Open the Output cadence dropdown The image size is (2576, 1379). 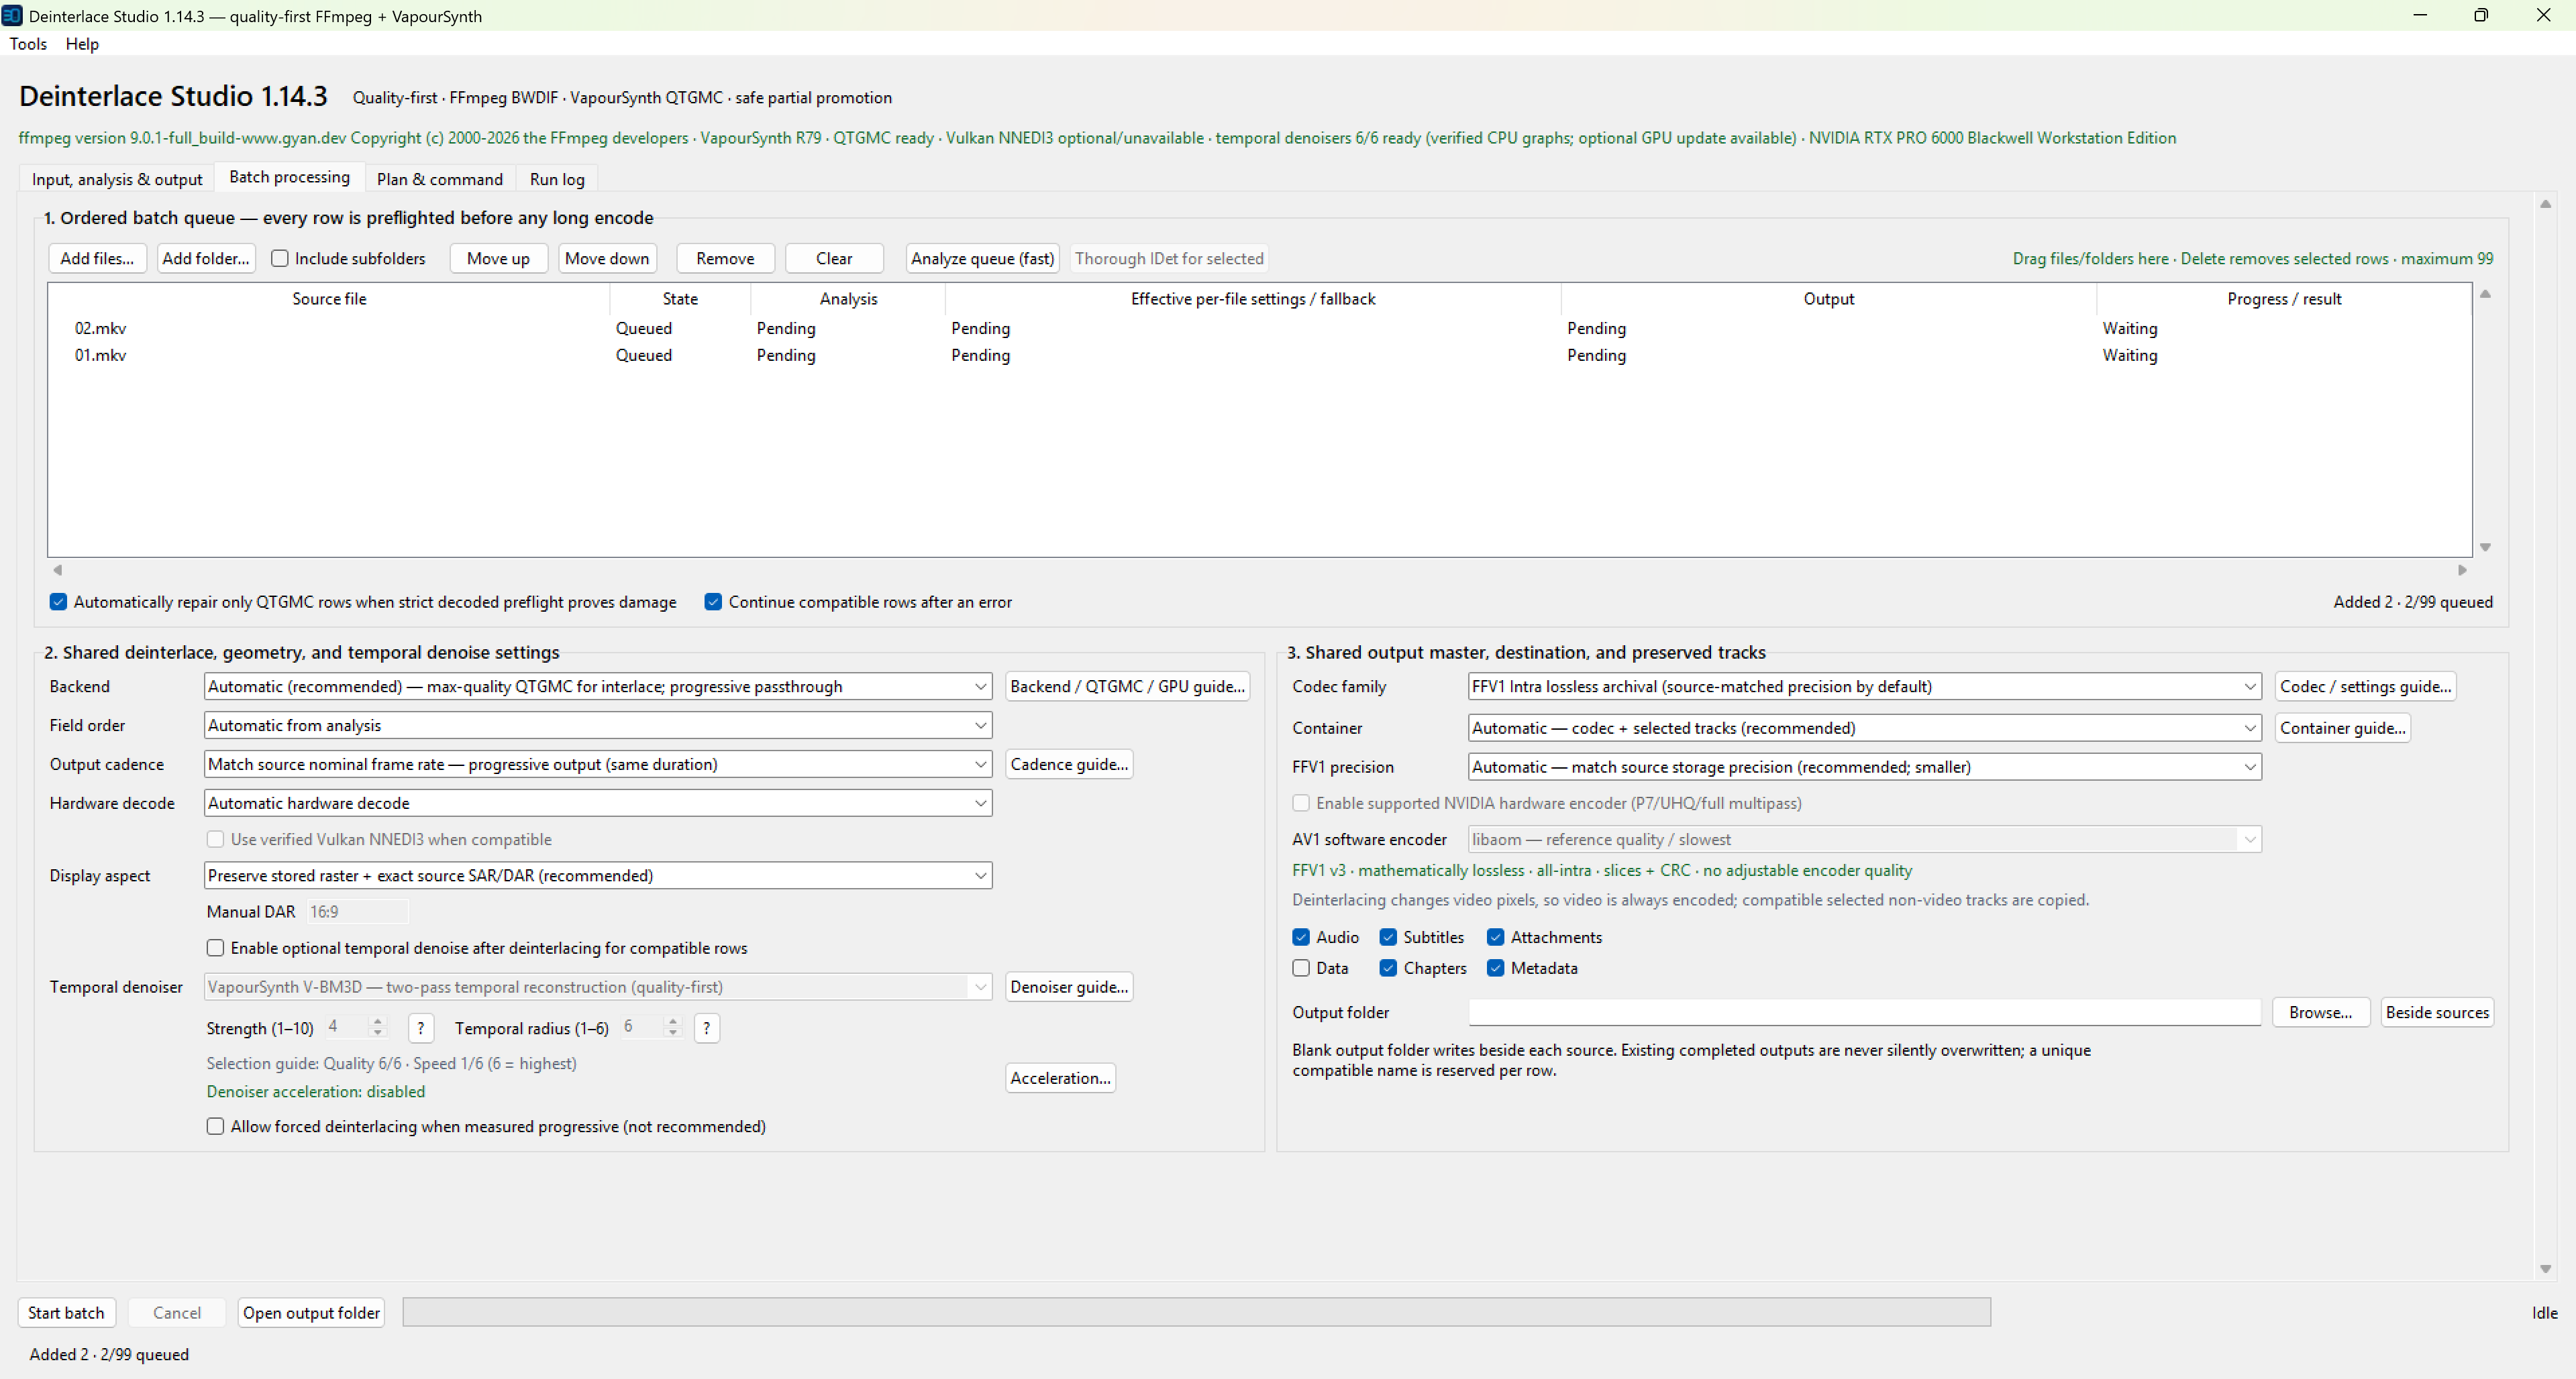(x=598, y=765)
